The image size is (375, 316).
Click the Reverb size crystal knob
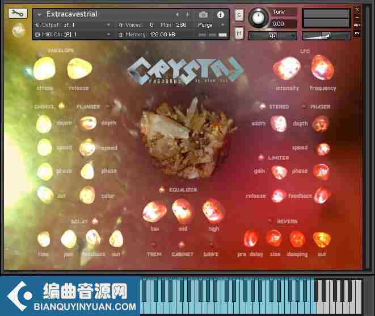click(274, 238)
